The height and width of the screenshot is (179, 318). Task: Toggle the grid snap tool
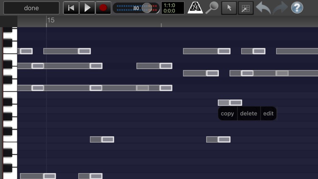[245, 8]
